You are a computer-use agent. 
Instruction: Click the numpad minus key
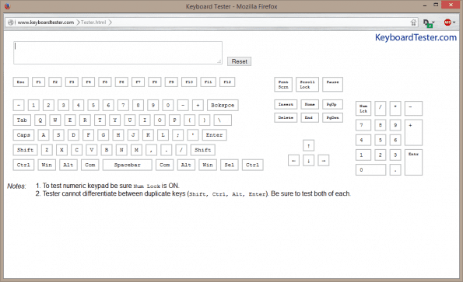pos(413,109)
